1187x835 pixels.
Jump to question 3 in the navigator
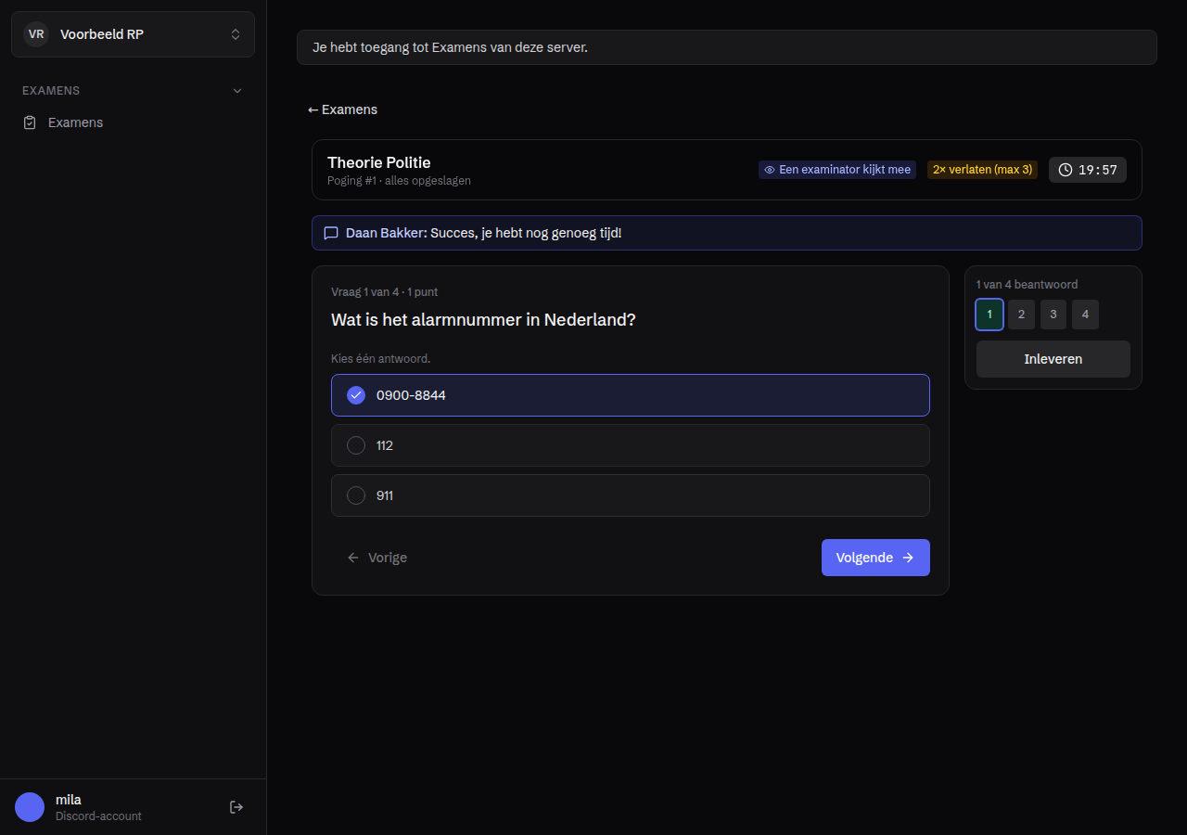(x=1053, y=315)
